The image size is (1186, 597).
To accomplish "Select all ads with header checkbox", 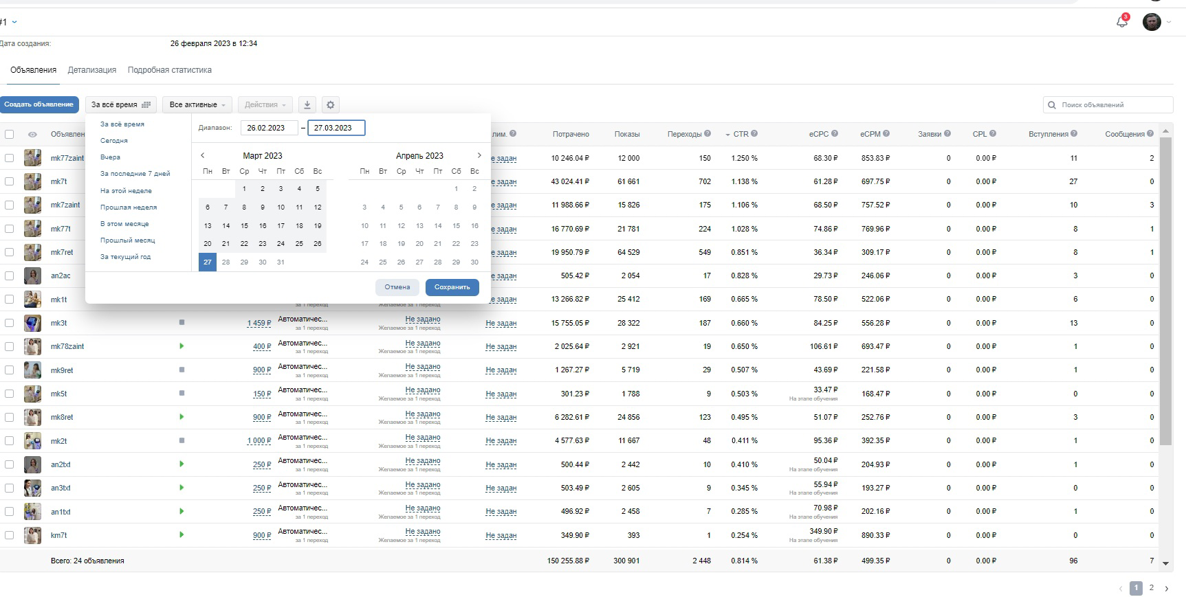I will [x=10, y=135].
